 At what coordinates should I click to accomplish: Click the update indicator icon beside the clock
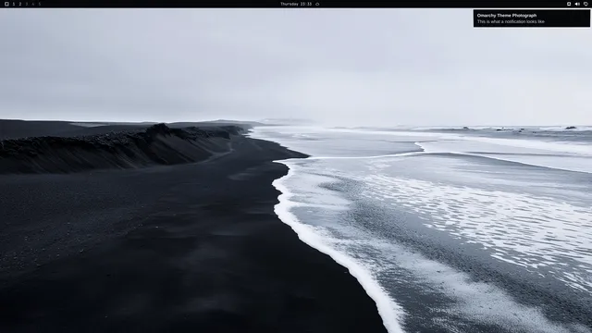(317, 4)
